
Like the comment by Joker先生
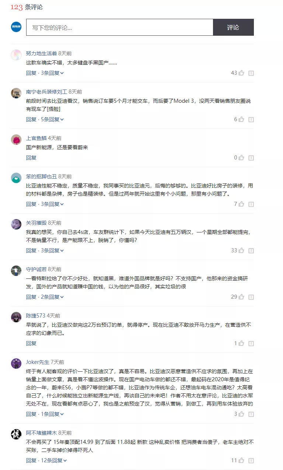(x=241, y=414)
